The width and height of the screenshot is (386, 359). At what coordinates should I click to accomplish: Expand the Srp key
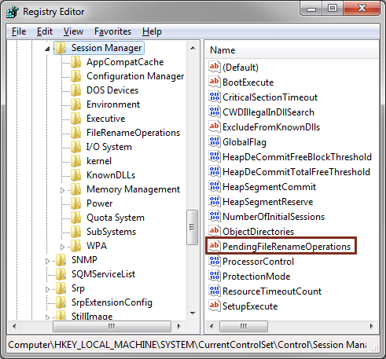47,289
